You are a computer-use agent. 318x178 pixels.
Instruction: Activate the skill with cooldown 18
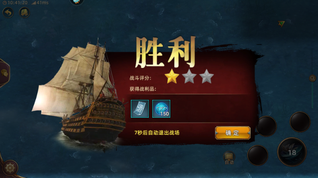tap(292, 152)
